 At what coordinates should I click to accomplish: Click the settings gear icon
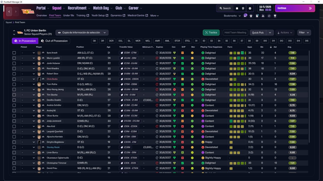coord(250,8)
